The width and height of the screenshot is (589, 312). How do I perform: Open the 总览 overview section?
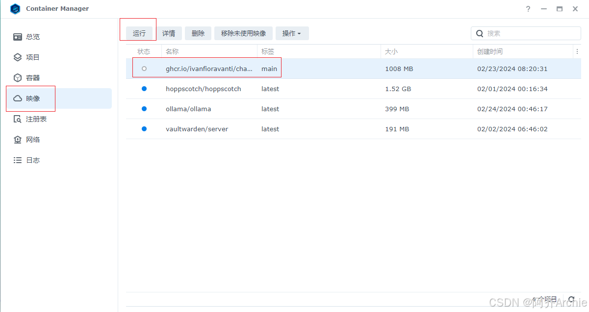tap(32, 36)
